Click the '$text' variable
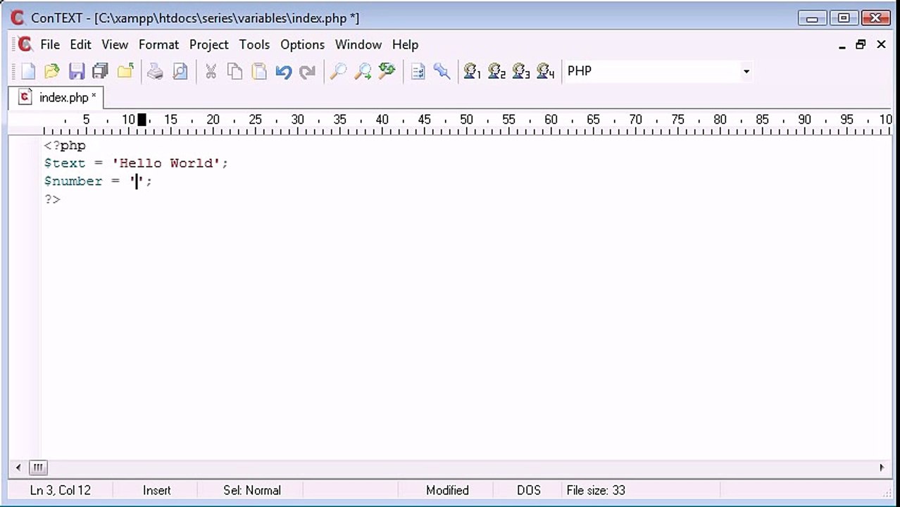This screenshot has width=900, height=507. coord(65,163)
